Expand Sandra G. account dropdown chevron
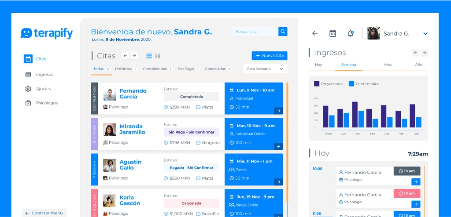The width and height of the screenshot is (451, 217). point(425,33)
